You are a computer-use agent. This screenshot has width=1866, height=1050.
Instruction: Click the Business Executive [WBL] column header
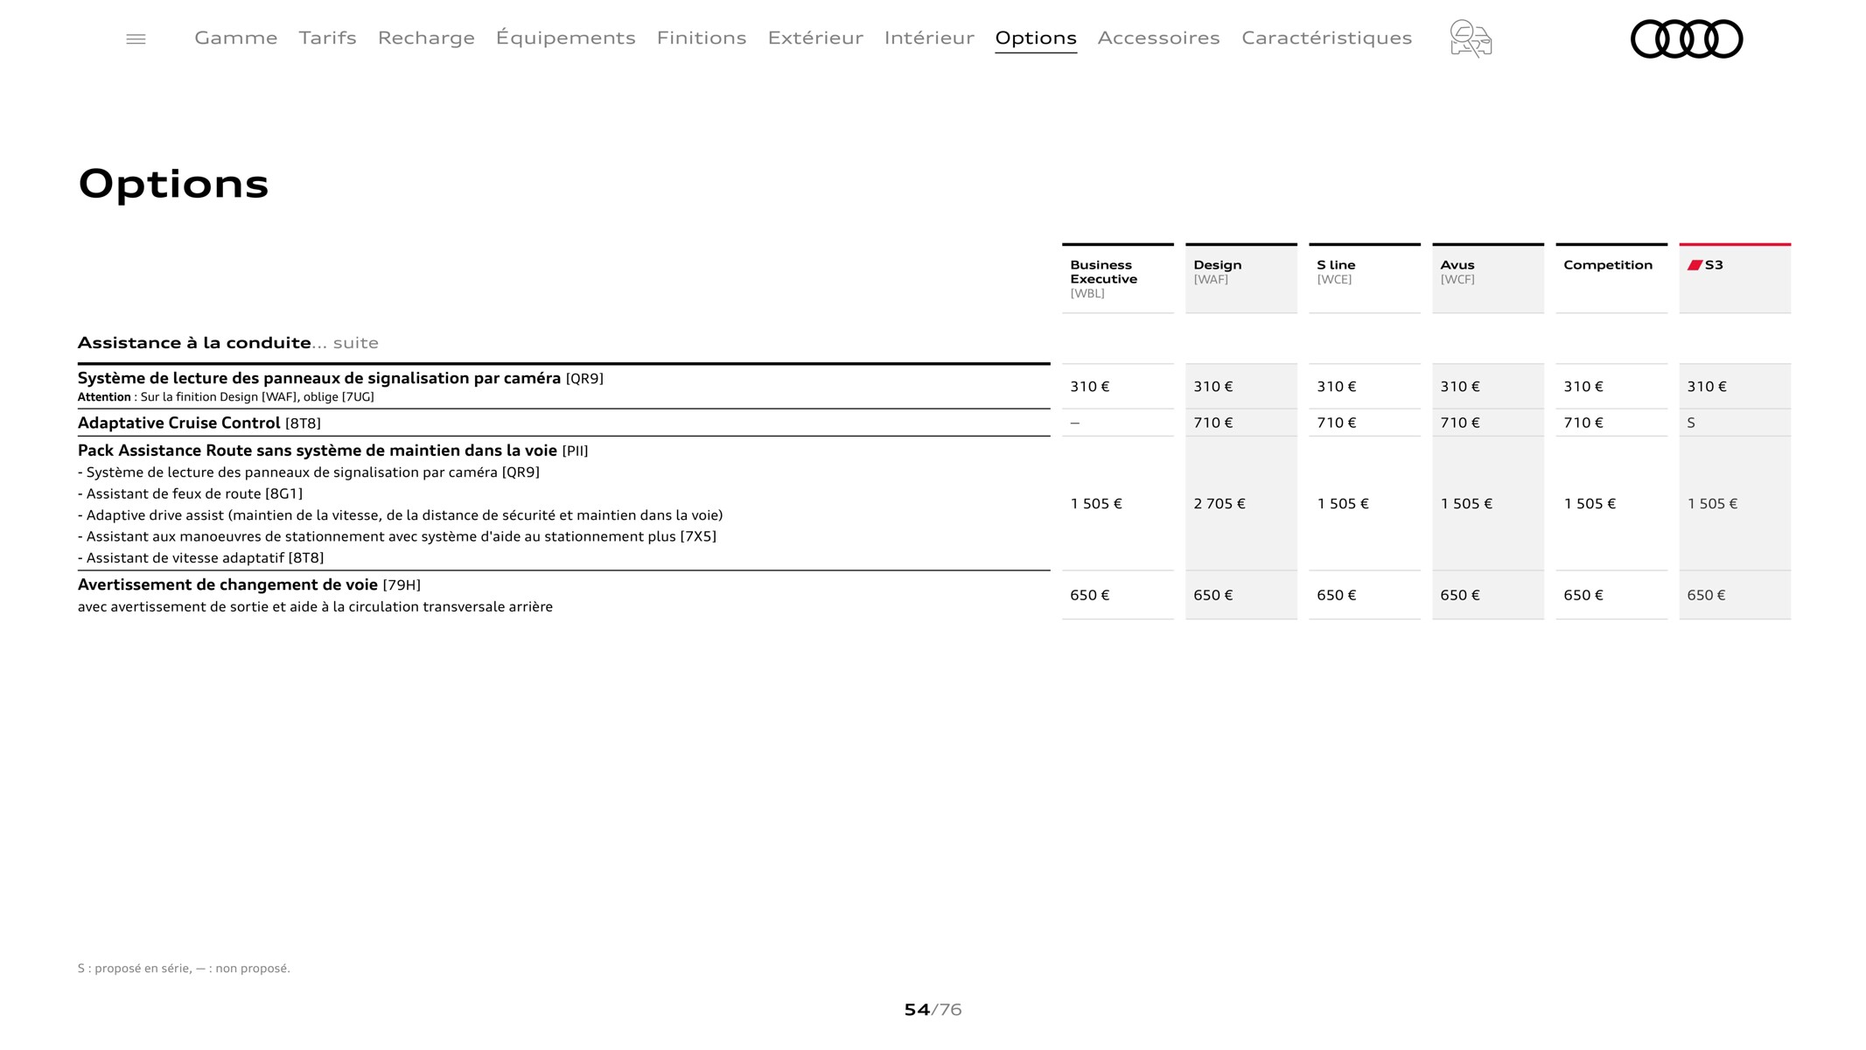tap(1117, 278)
